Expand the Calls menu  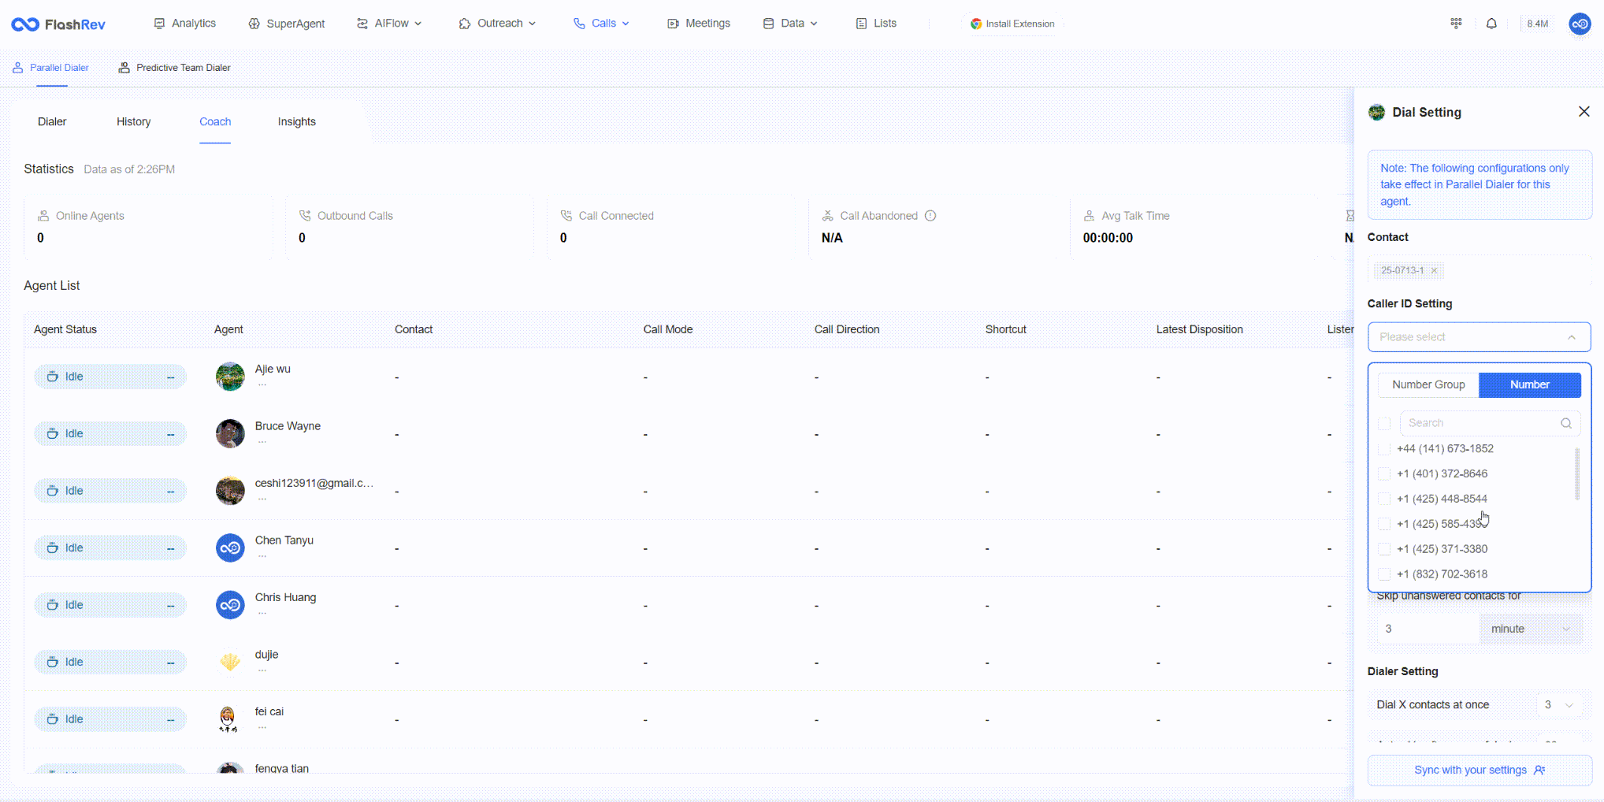coord(602,24)
